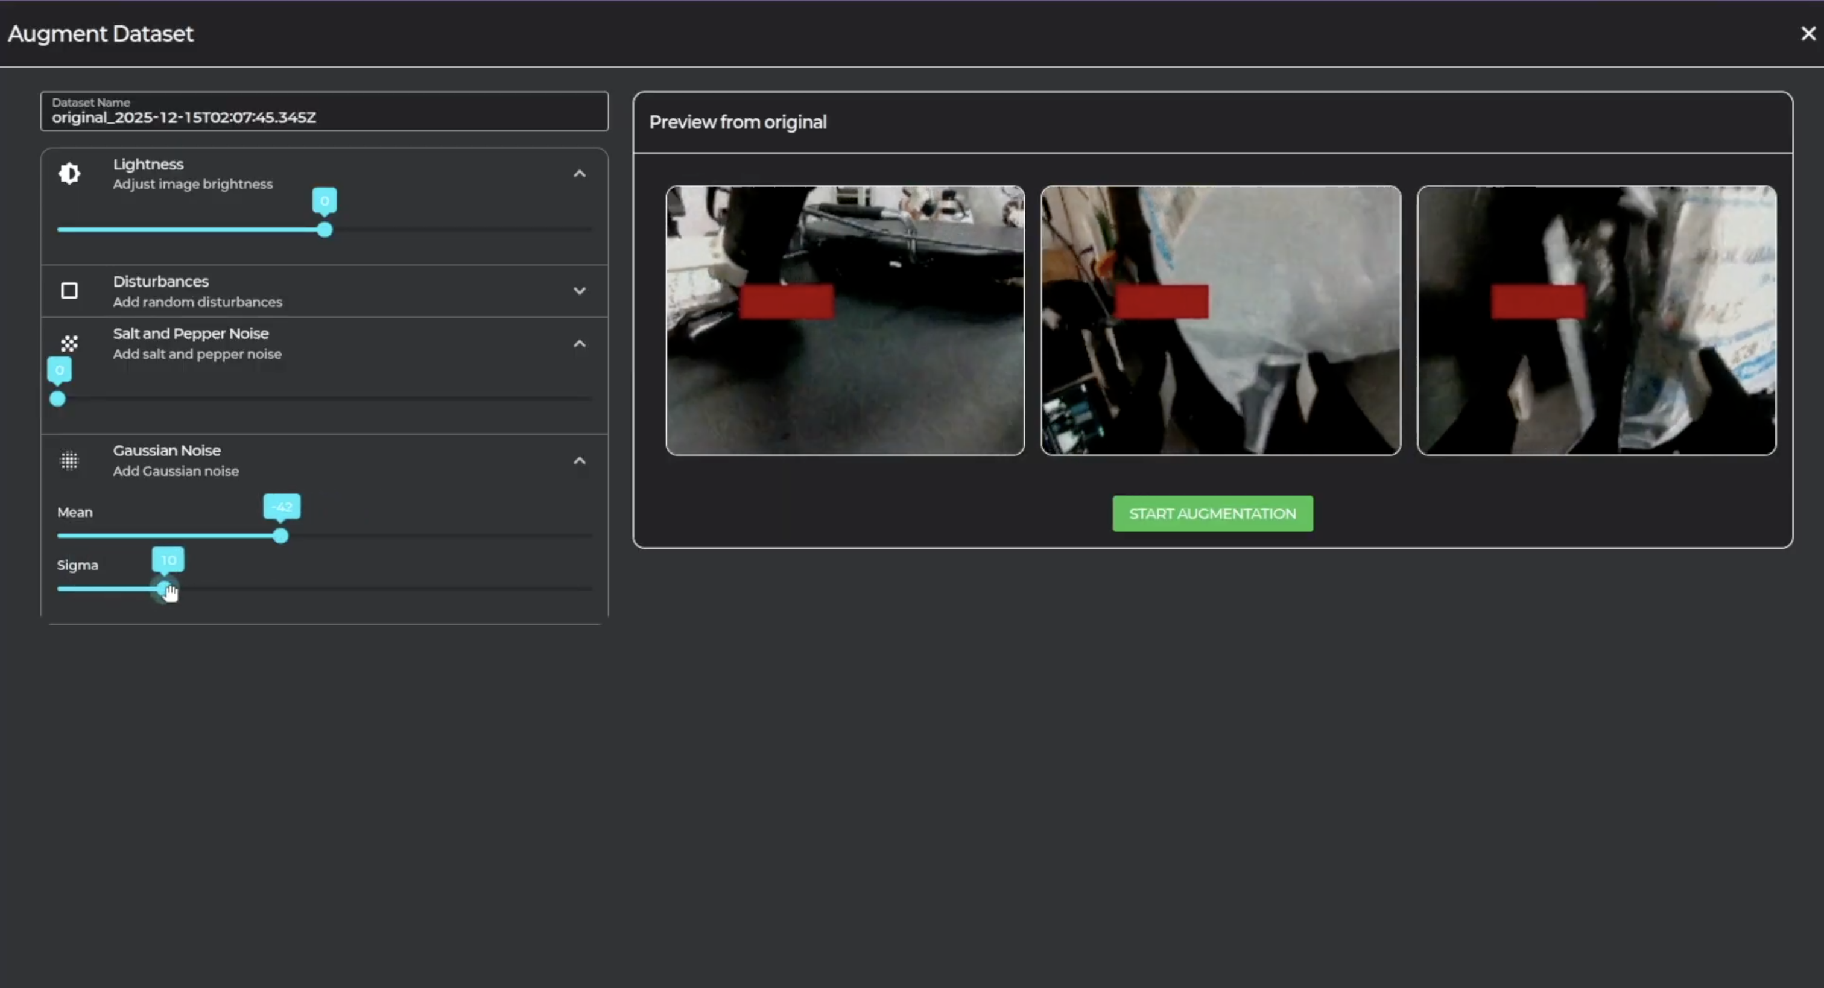The image size is (1824, 988).
Task: Click the Salt and Pepper Noise icon
Action: (69, 343)
